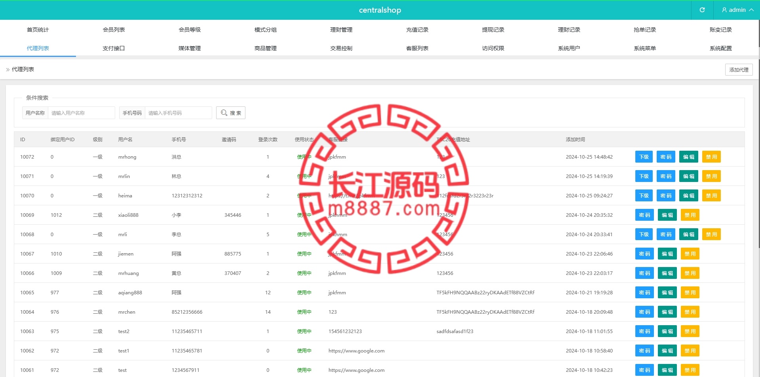Click 密码 button for heima
The image size is (760, 377).
[x=666, y=195]
